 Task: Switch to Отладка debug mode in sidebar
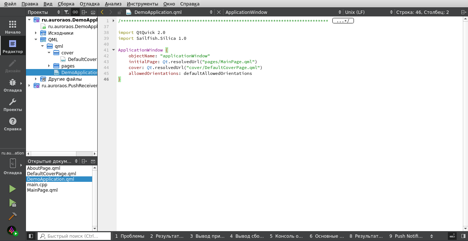pos(13,85)
